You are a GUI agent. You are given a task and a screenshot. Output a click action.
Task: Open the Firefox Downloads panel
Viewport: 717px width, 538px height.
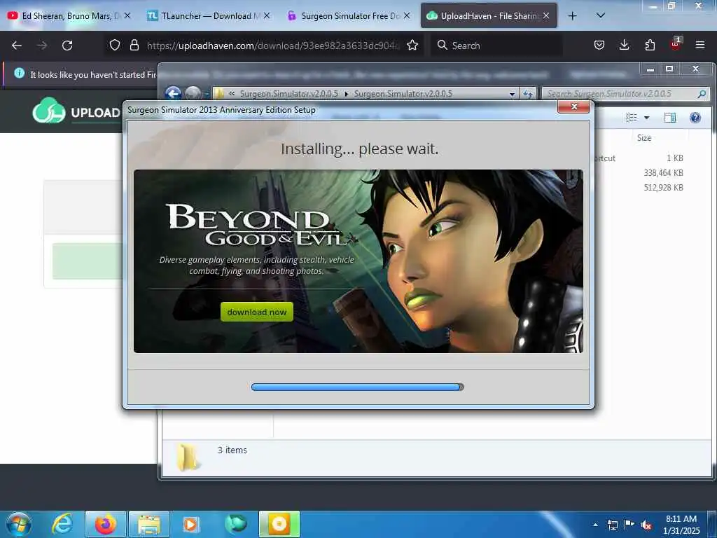(x=624, y=45)
